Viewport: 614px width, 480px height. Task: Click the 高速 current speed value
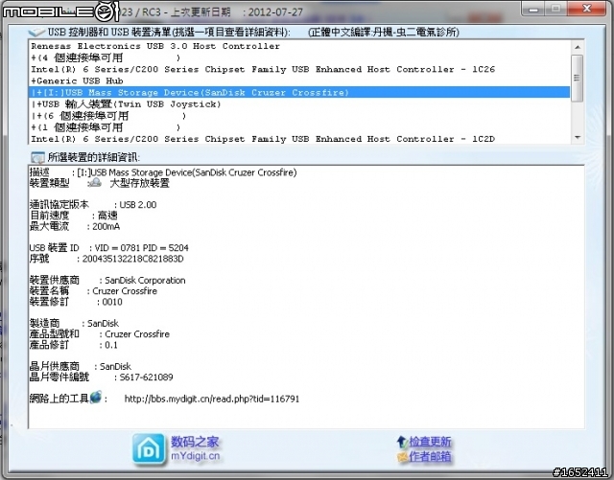coord(107,216)
